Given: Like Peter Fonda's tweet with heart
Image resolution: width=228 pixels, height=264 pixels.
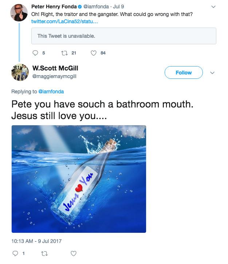Looking at the screenshot, I should coord(94,53).
